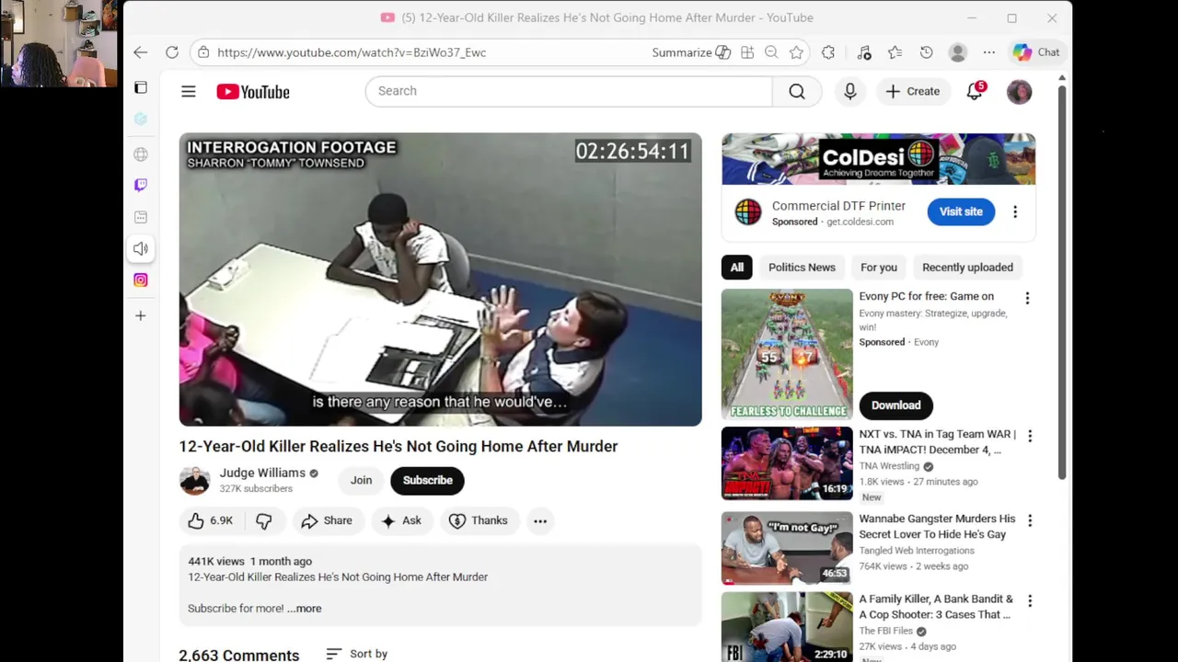Open Judge Williams channel avatar
Viewport: 1178px width, 662px height.
point(194,480)
